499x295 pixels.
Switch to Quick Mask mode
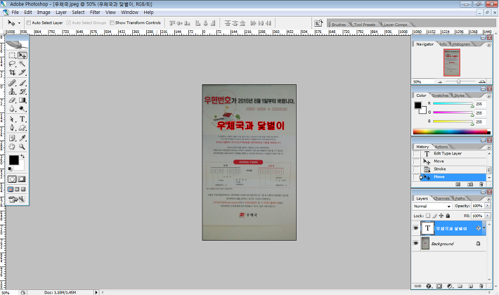[22, 179]
